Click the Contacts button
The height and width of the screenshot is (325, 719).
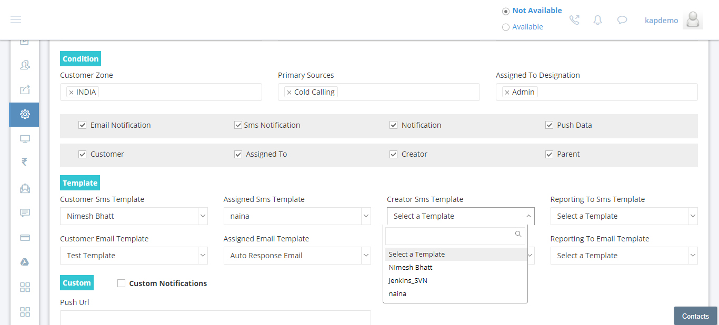tap(695, 316)
